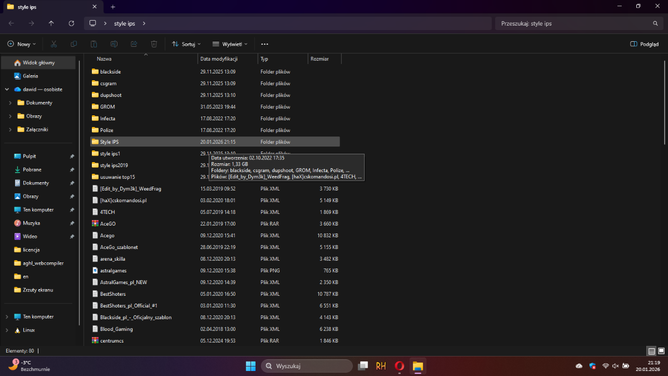The image size is (668, 376).
Task: Open the three-dots more options menu
Action: coord(264,44)
